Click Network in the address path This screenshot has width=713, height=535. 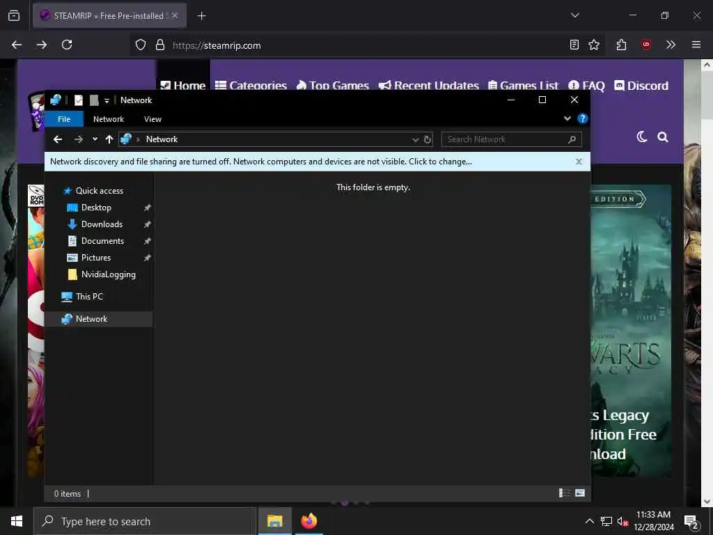click(x=162, y=139)
